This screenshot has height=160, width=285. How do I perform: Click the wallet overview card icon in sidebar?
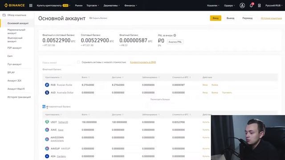[x=4, y=15]
